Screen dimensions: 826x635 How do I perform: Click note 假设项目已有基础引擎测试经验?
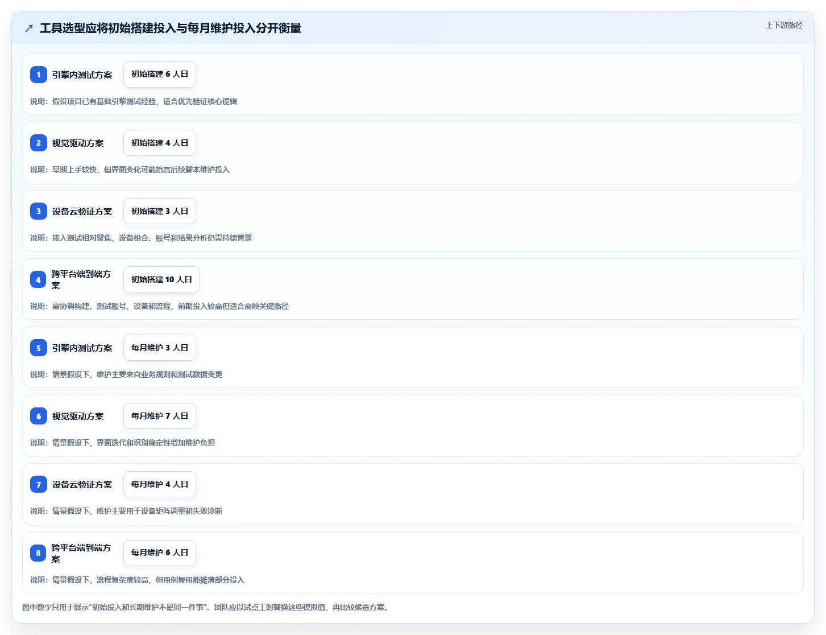coord(134,101)
